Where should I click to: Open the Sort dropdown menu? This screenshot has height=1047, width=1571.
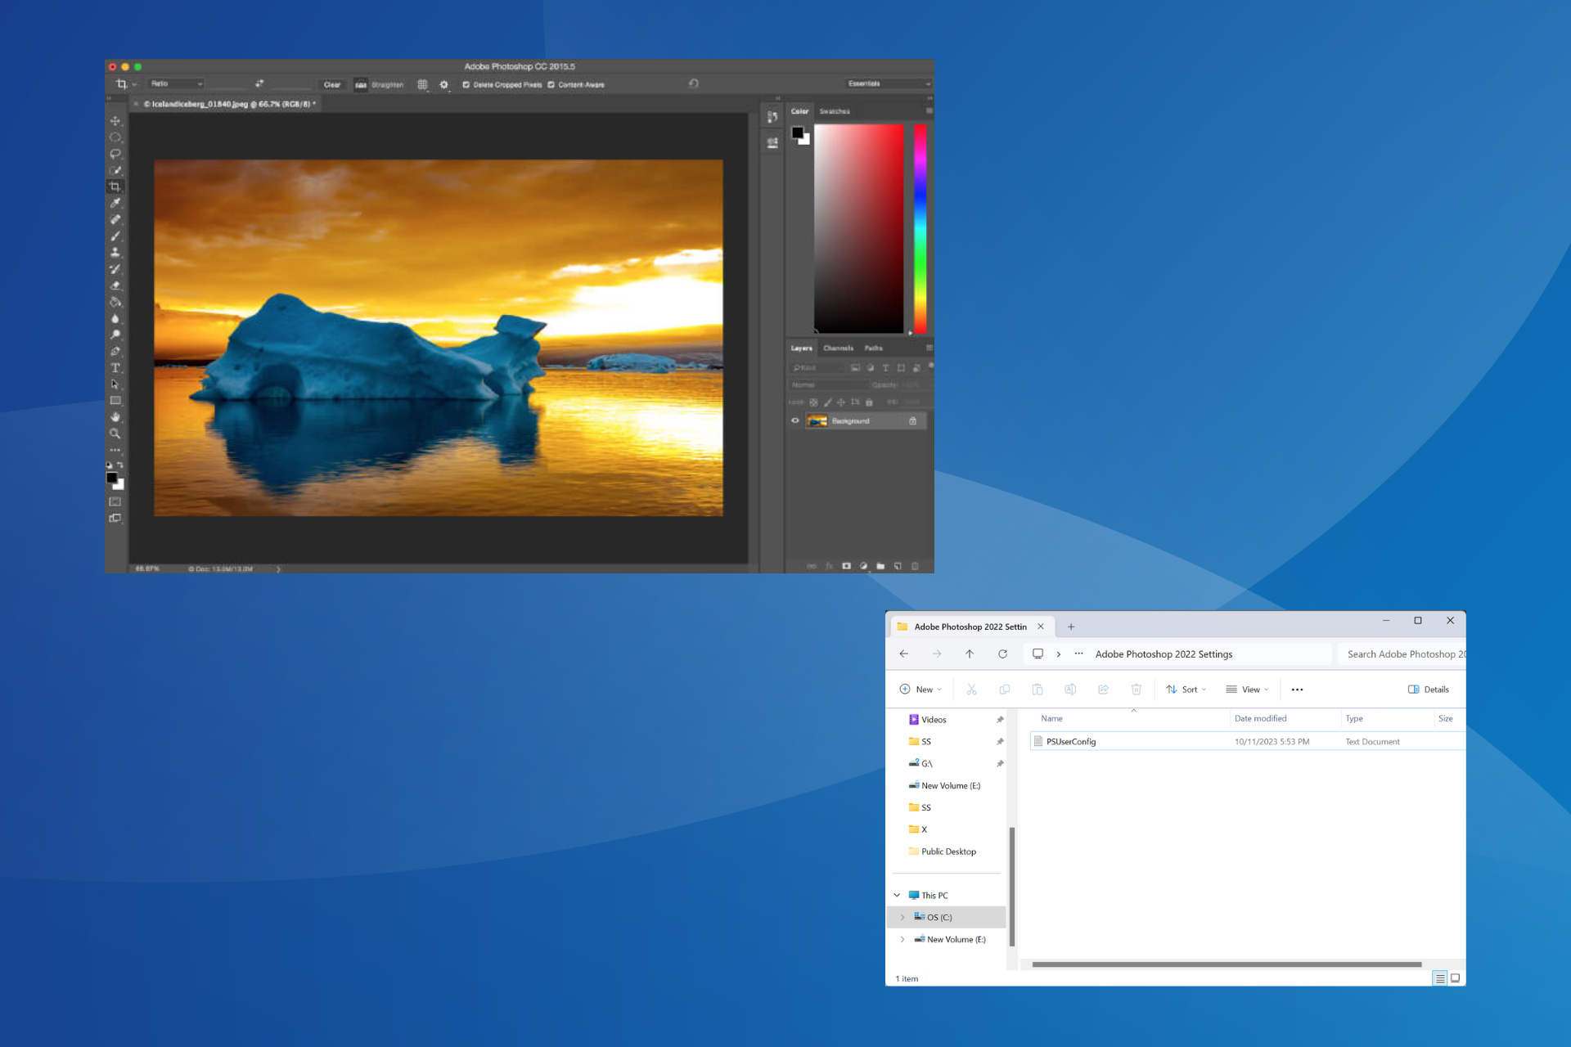(x=1186, y=690)
